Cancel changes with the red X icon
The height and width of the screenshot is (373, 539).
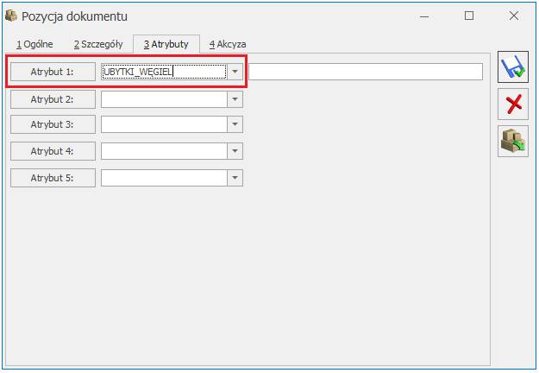click(x=513, y=104)
